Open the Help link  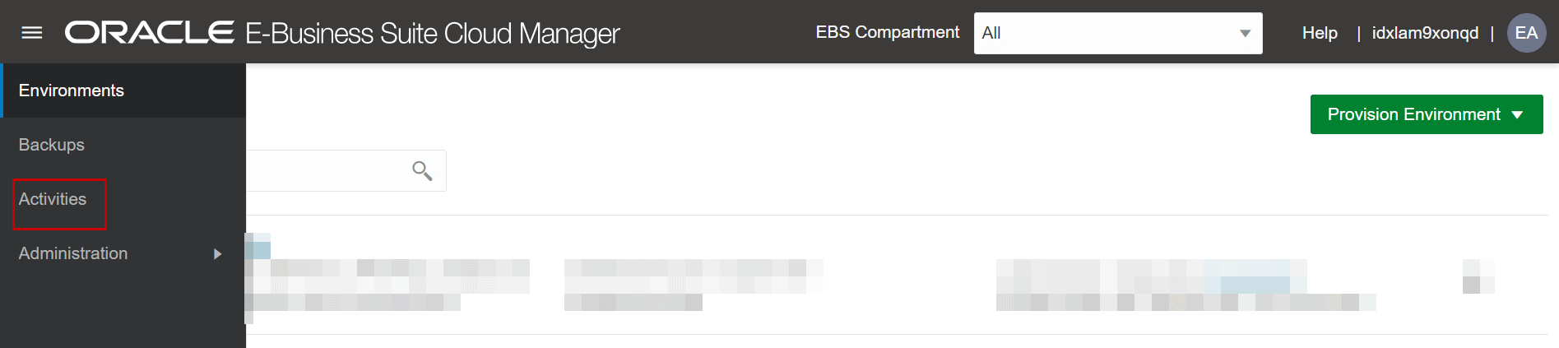(1320, 33)
